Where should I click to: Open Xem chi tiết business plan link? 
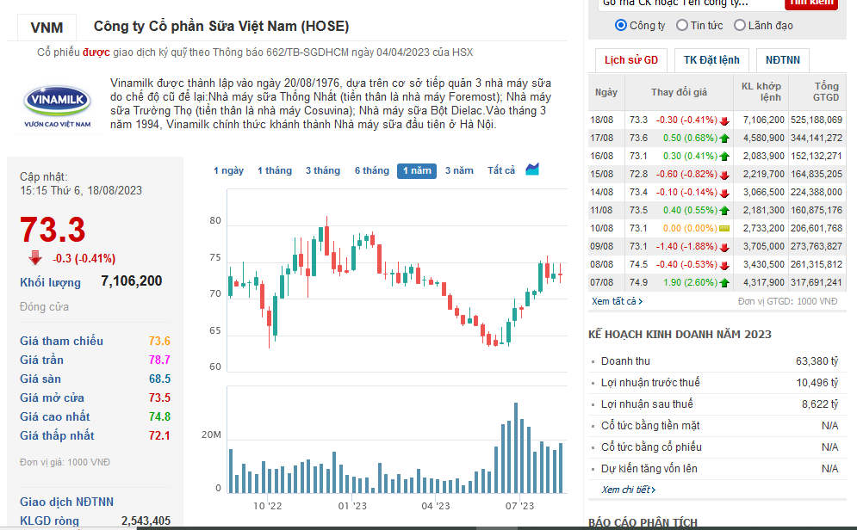pos(629,490)
